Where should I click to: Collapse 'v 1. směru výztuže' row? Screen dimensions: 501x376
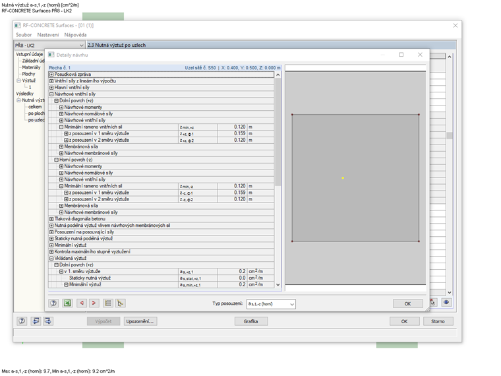(61, 272)
